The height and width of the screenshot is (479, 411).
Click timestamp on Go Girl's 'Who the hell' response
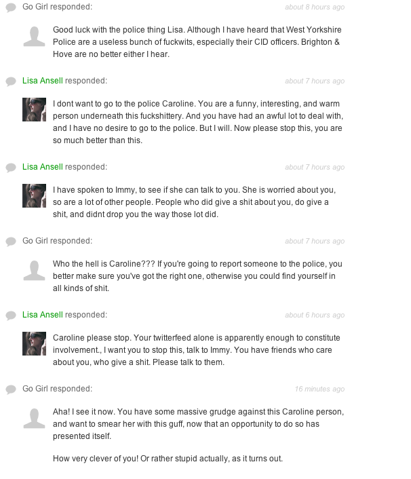click(x=314, y=242)
